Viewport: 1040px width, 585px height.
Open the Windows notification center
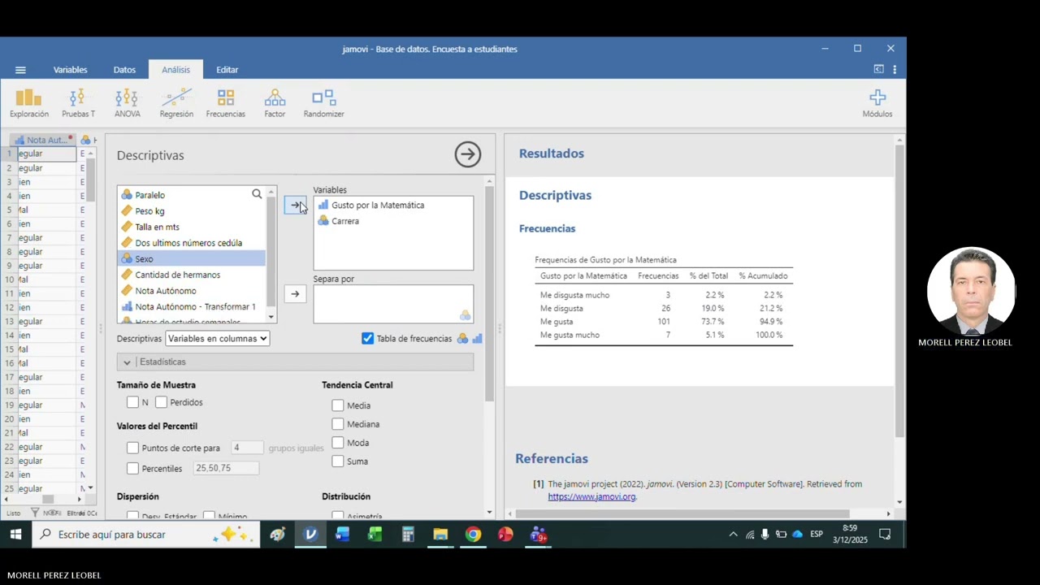pyautogui.click(x=885, y=535)
